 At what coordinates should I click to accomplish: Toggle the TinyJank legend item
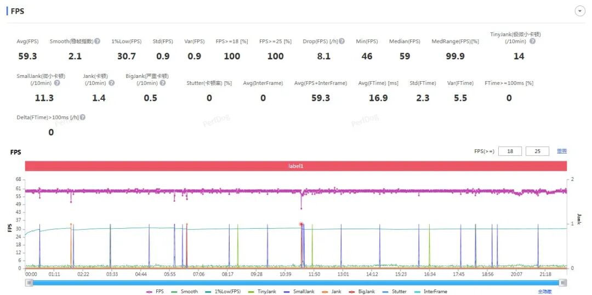pyautogui.click(x=262, y=292)
